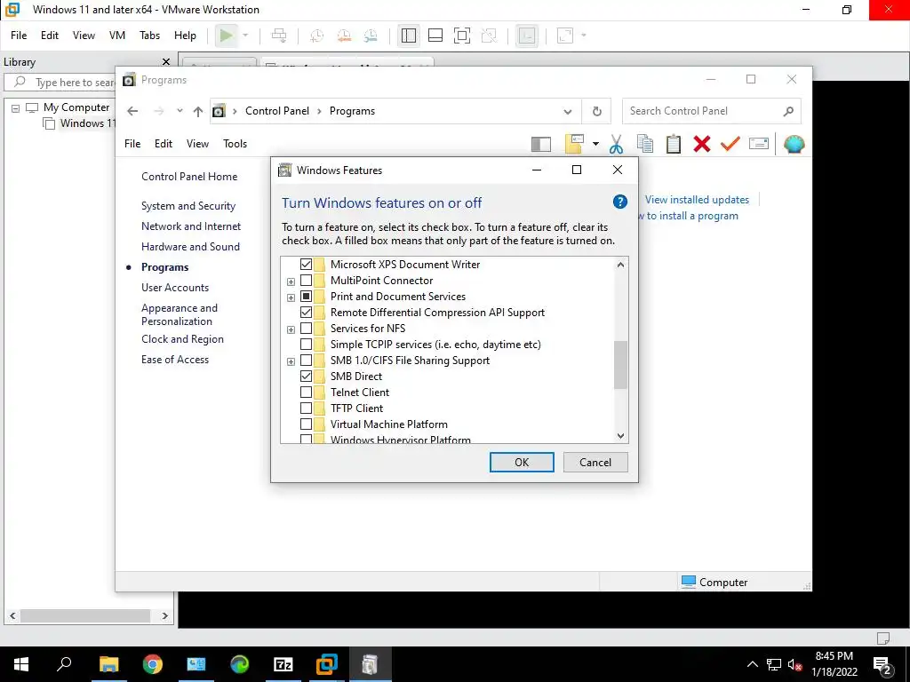Open View installed updates link
The image size is (910, 682).
(697, 200)
